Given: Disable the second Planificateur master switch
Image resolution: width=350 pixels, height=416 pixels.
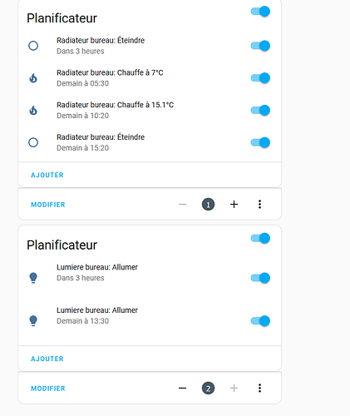Looking at the screenshot, I should (260, 238).
